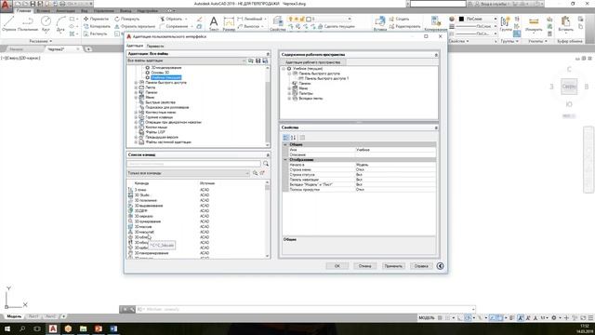The image size is (595, 335).
Task: Expand the Лента node in customization tree
Action: 136,87
